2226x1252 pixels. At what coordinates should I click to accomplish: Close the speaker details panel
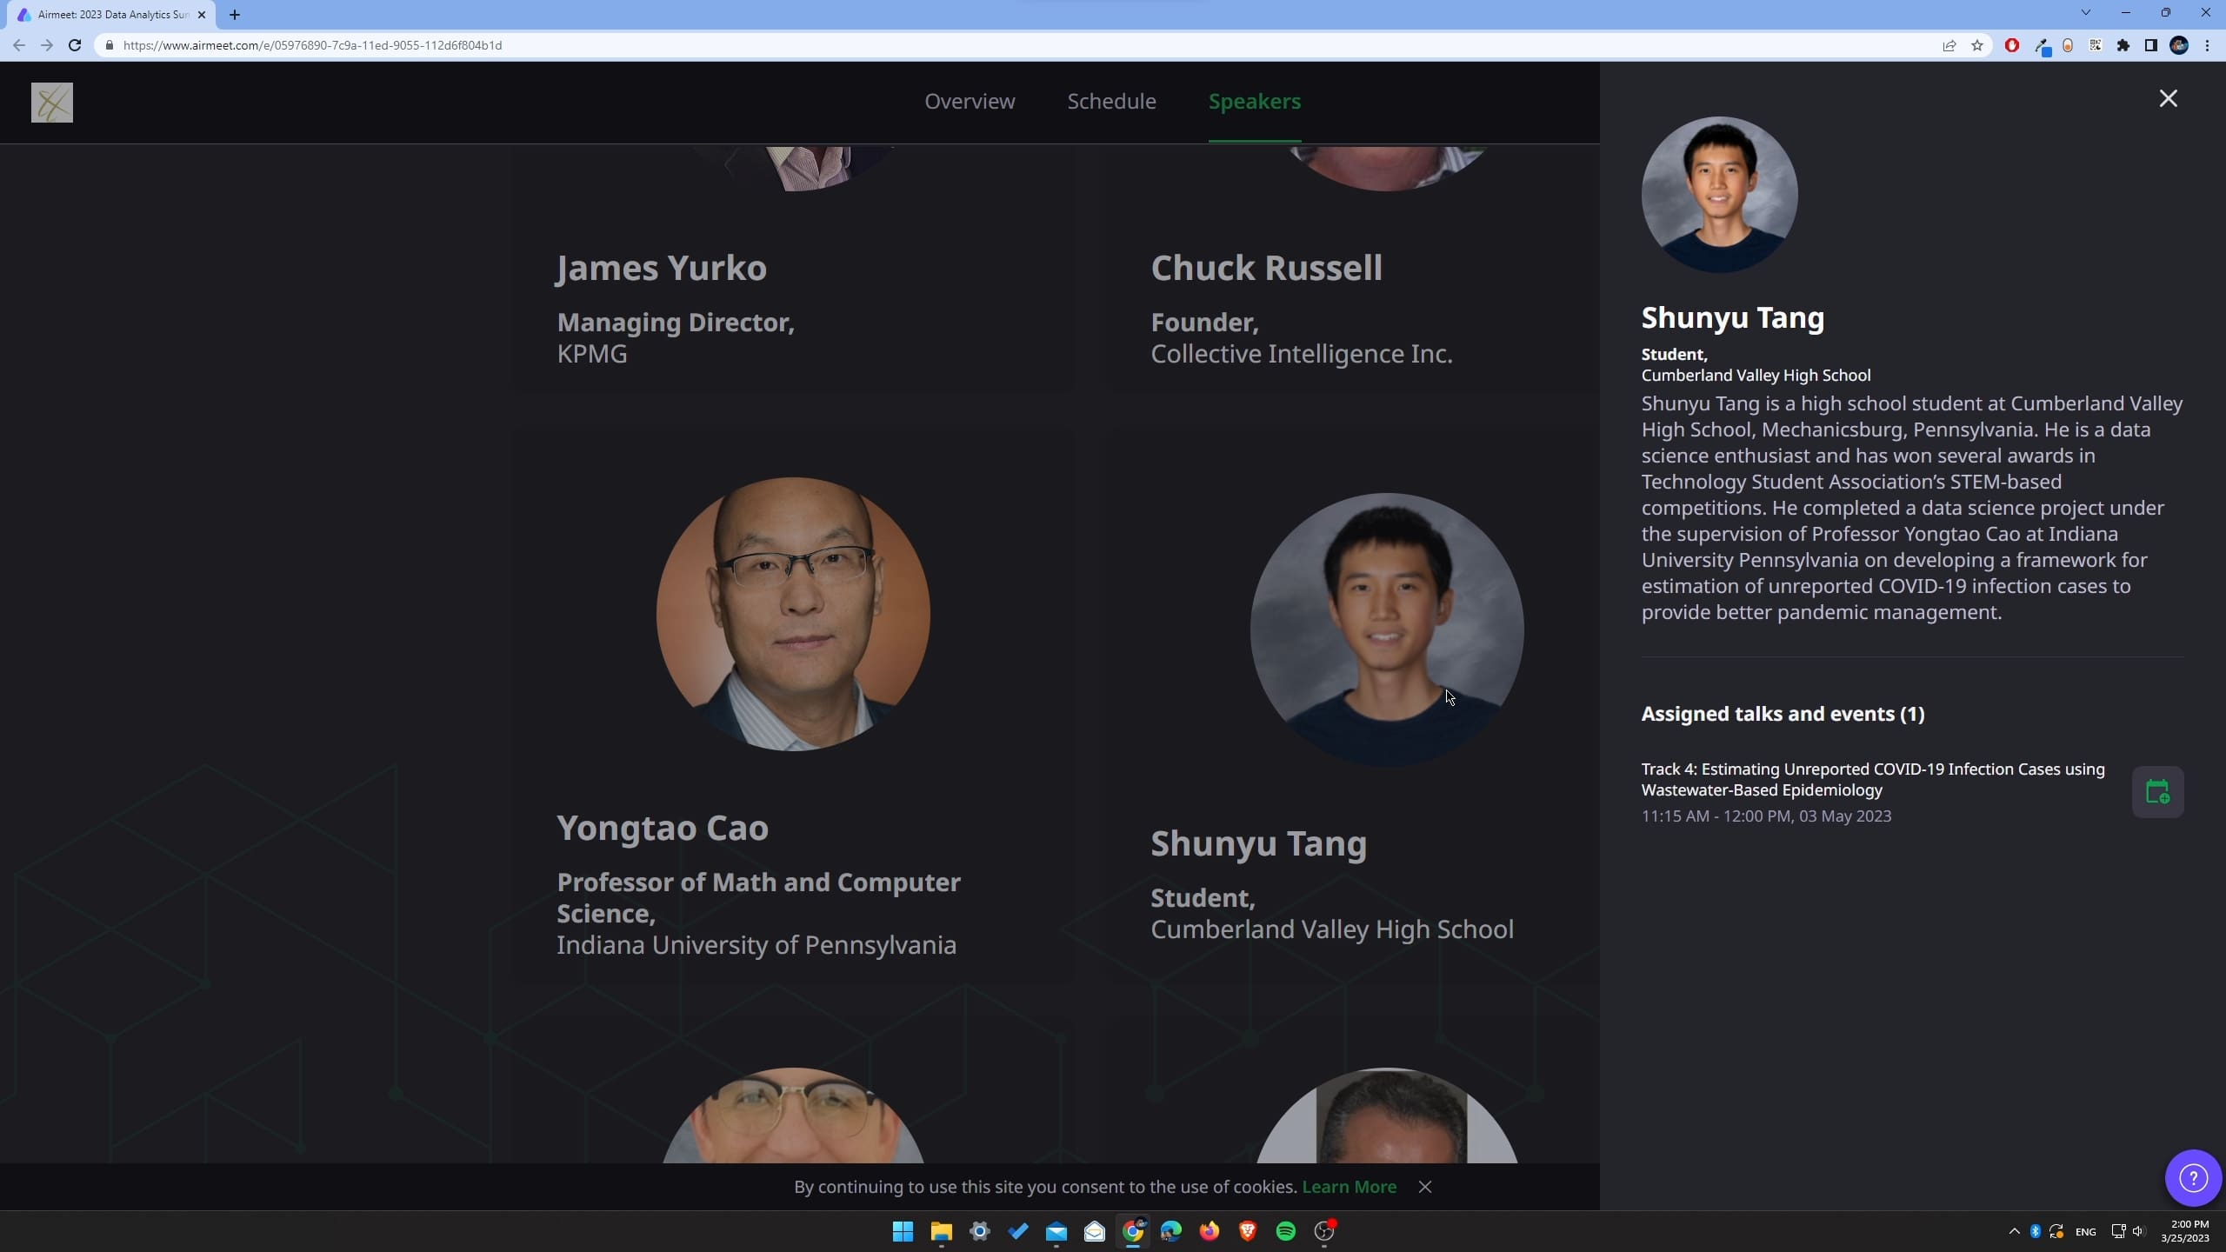click(2168, 98)
